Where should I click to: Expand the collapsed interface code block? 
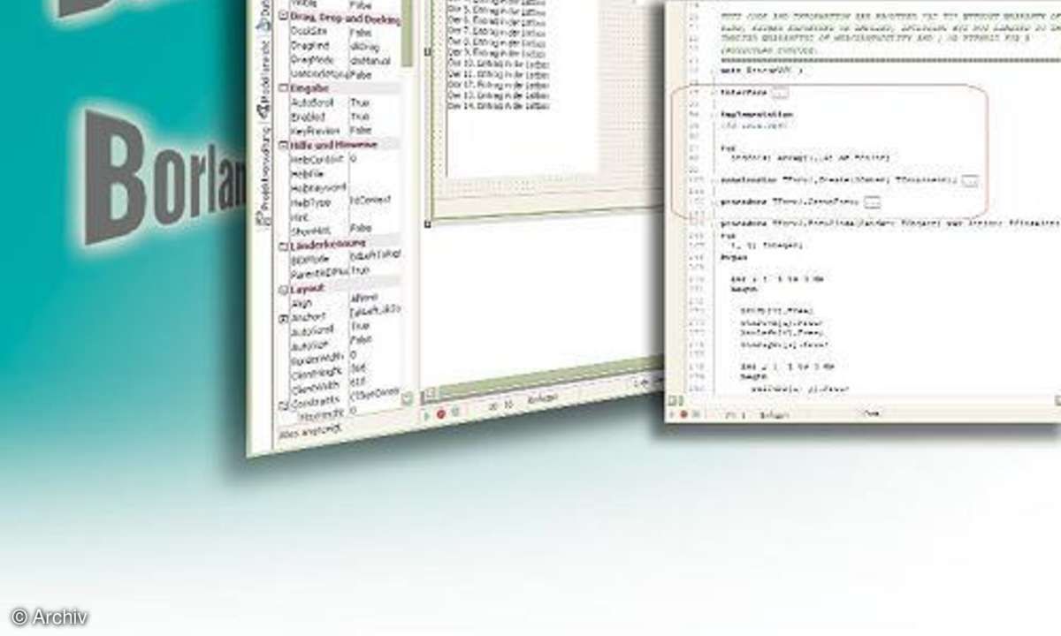coord(780,92)
